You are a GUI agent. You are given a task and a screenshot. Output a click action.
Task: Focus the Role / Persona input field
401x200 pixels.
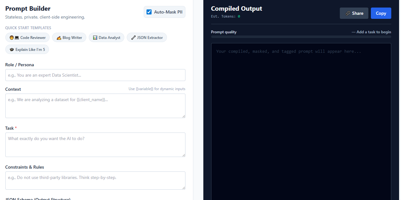pos(95,75)
